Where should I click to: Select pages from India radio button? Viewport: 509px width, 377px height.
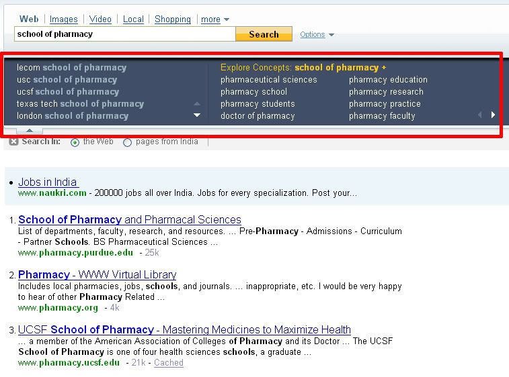pyautogui.click(x=127, y=142)
